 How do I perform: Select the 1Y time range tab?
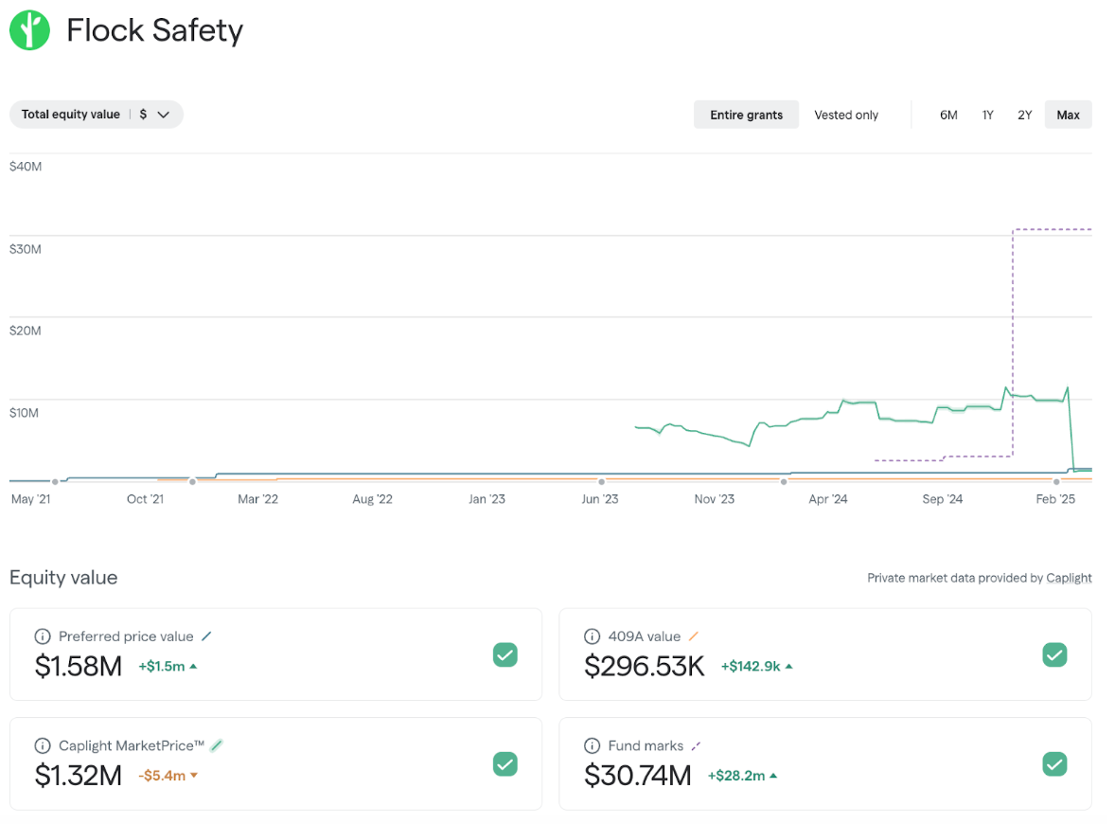pos(987,114)
